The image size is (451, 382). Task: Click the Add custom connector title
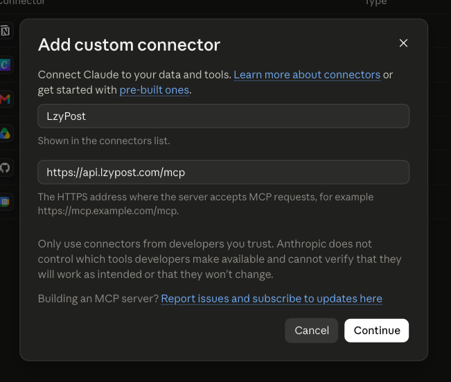pyautogui.click(x=129, y=45)
